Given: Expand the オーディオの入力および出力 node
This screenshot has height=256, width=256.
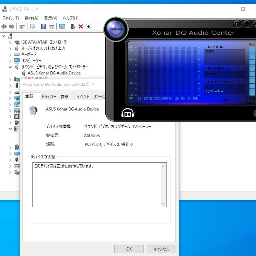Looking at the screenshot, I should coord(10,49).
